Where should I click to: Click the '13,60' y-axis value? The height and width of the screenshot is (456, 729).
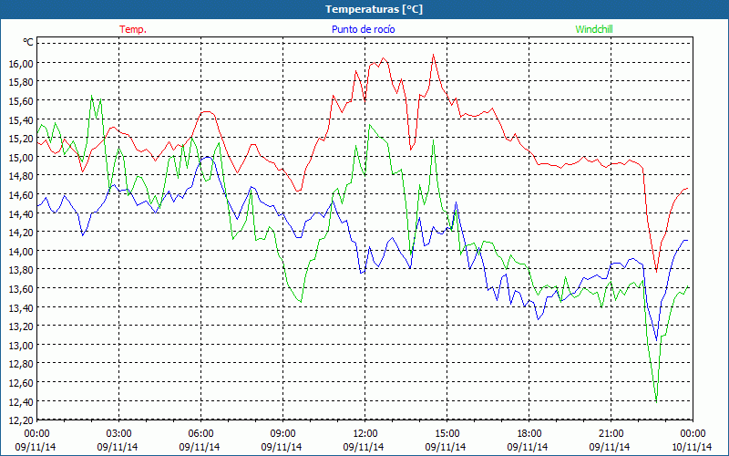[x=21, y=289]
